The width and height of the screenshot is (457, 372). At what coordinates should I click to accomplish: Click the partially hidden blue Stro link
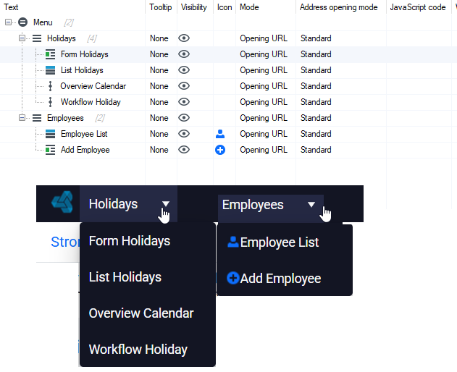65,242
